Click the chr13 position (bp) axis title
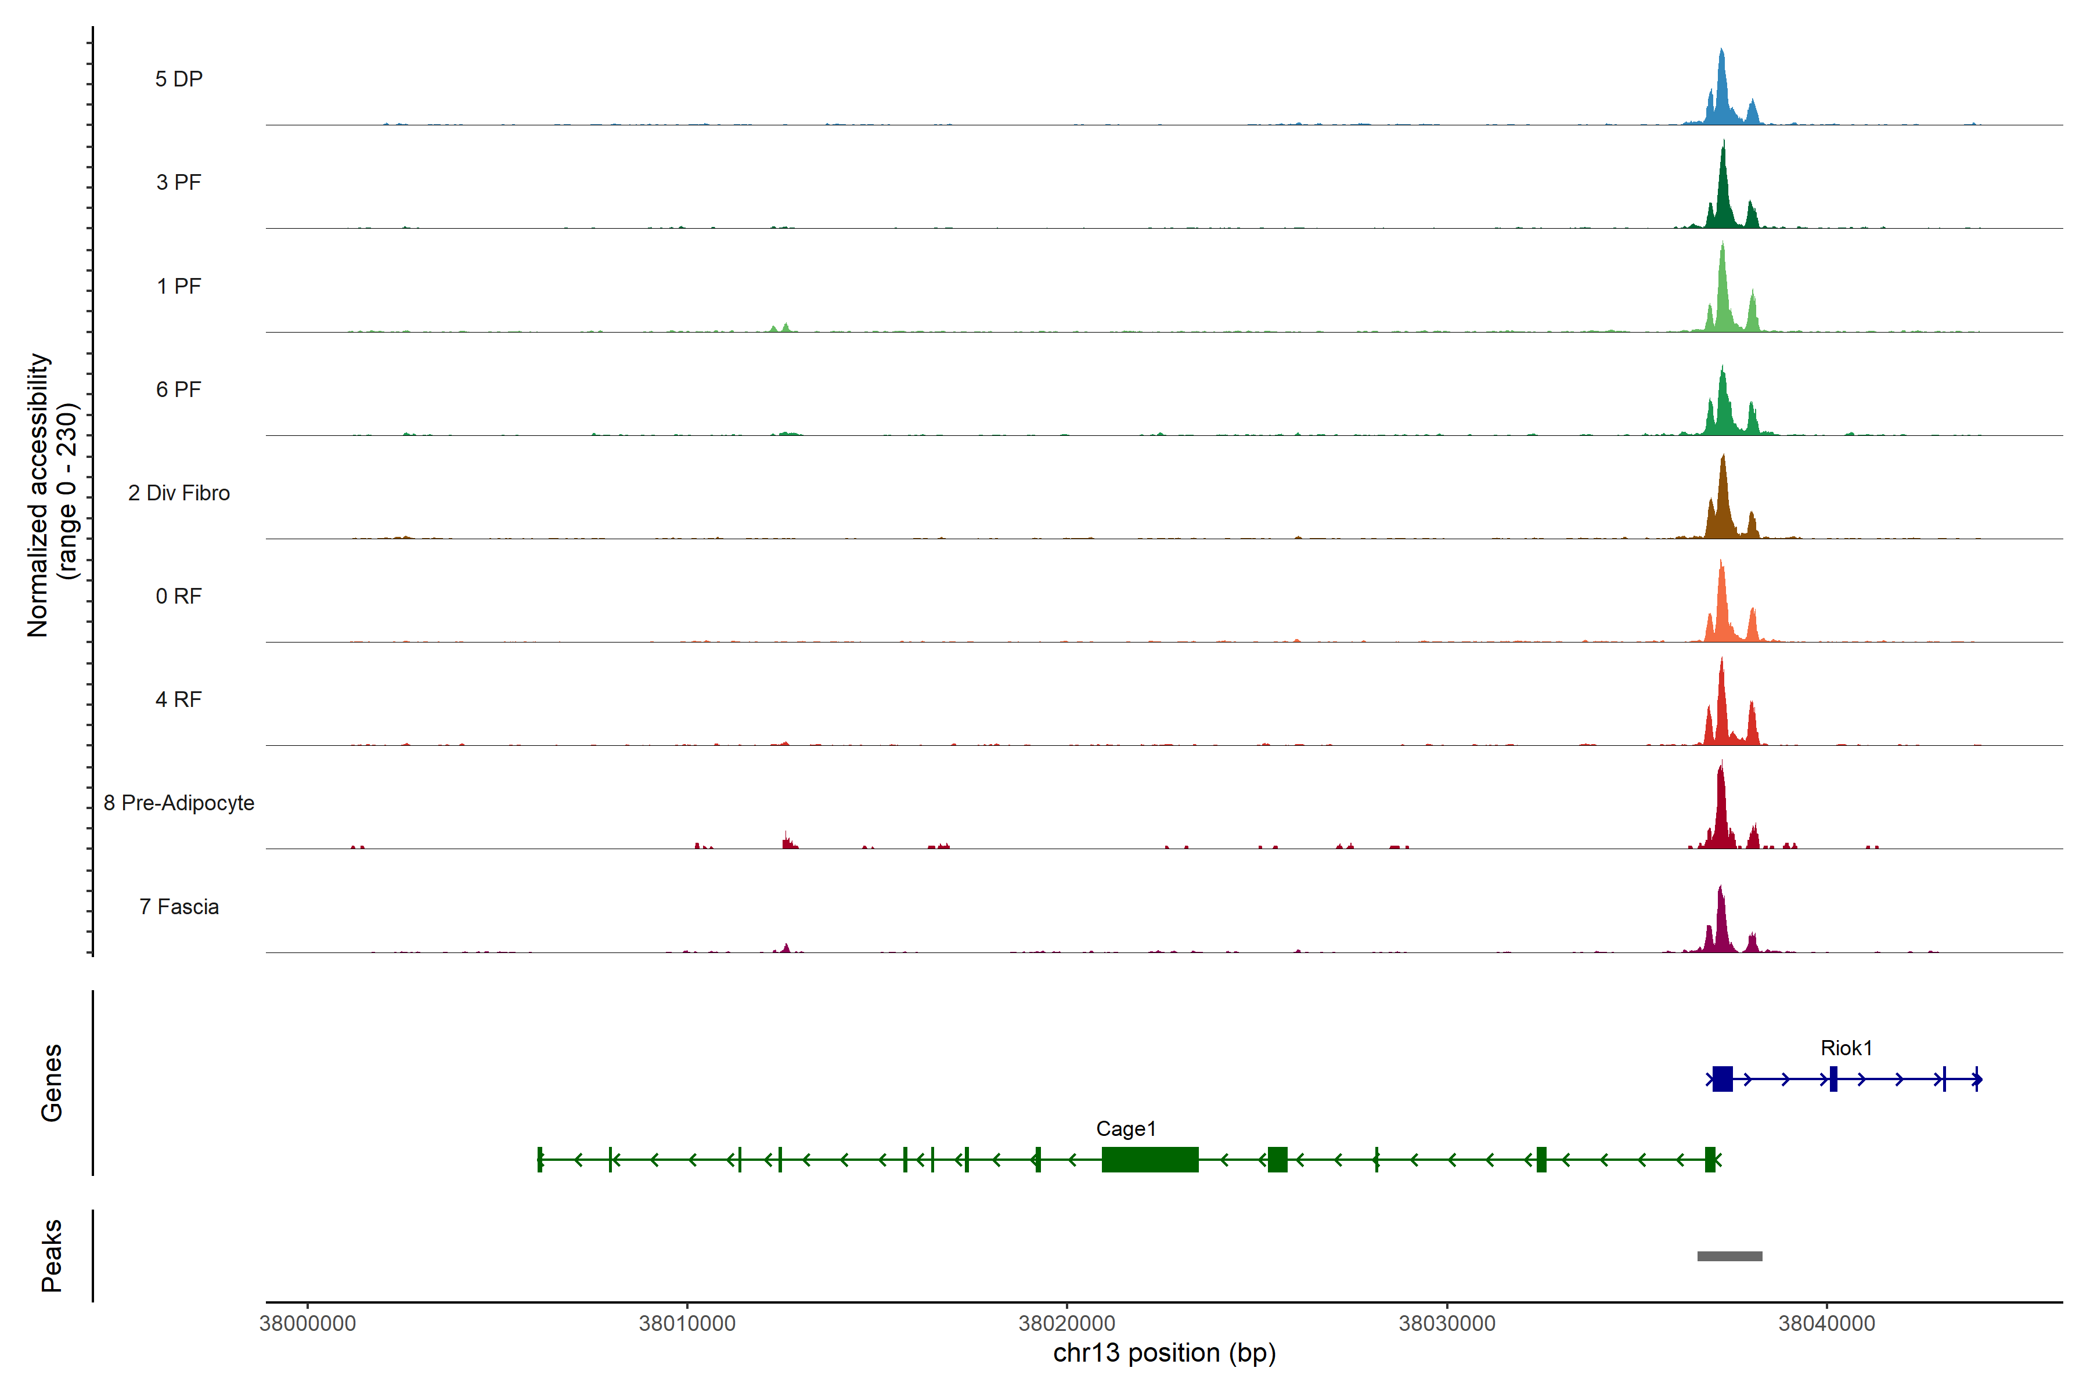 click(x=1164, y=1353)
